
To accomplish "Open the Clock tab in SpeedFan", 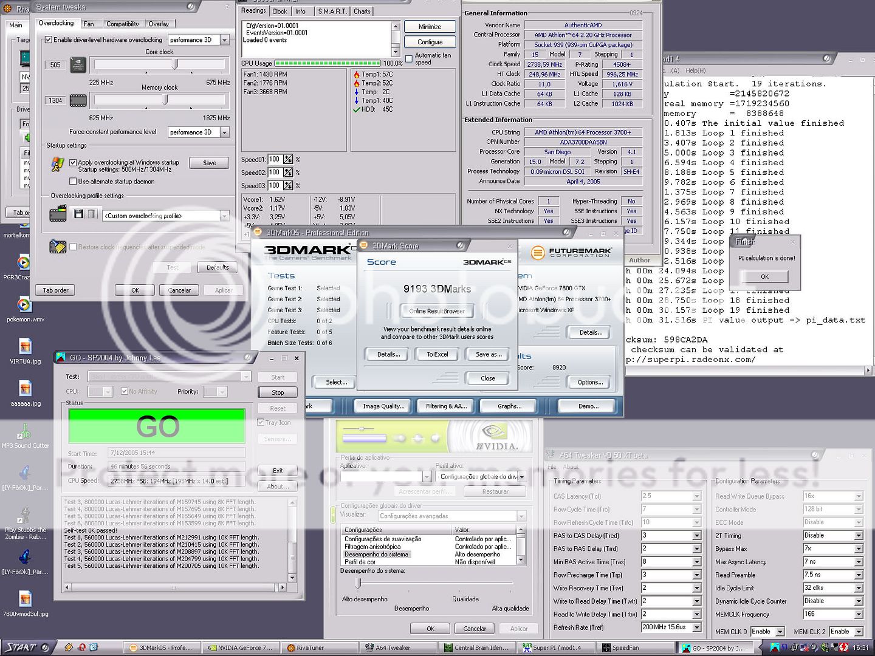I will (280, 12).
